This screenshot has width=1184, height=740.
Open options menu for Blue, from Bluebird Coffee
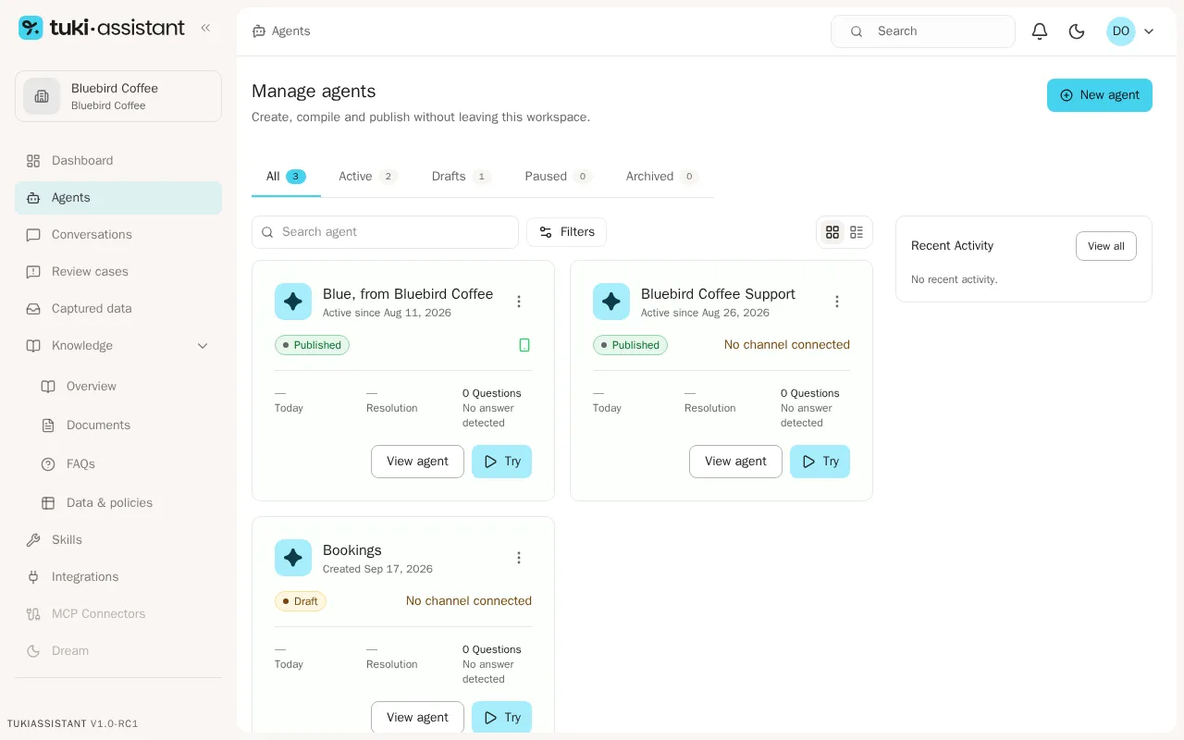tap(519, 302)
